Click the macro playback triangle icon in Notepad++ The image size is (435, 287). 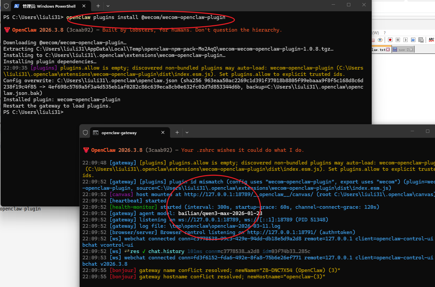405,40
